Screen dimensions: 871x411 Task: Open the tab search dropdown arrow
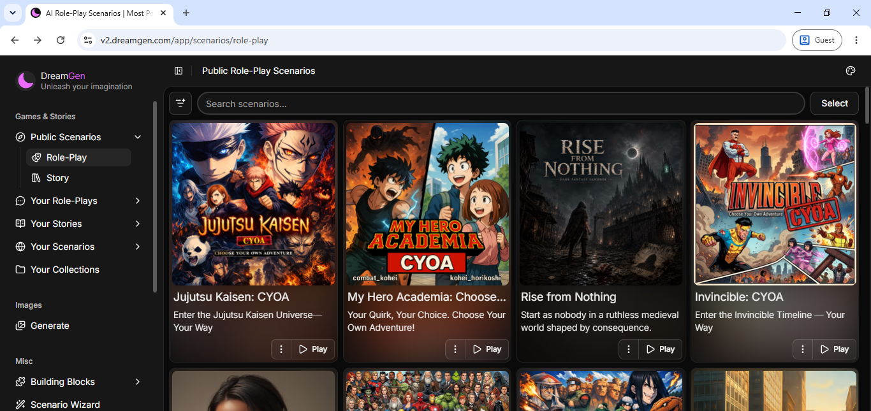13,13
